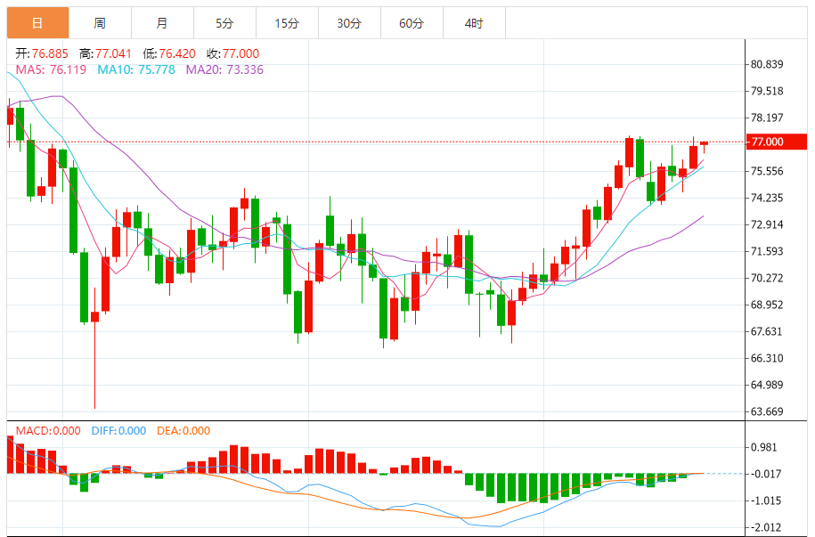
Task: Click the 80.839 price axis label
Action: pyautogui.click(x=767, y=64)
